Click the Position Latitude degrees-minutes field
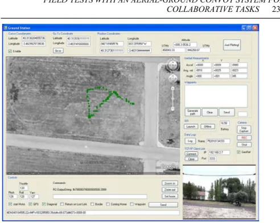 point(112,44)
